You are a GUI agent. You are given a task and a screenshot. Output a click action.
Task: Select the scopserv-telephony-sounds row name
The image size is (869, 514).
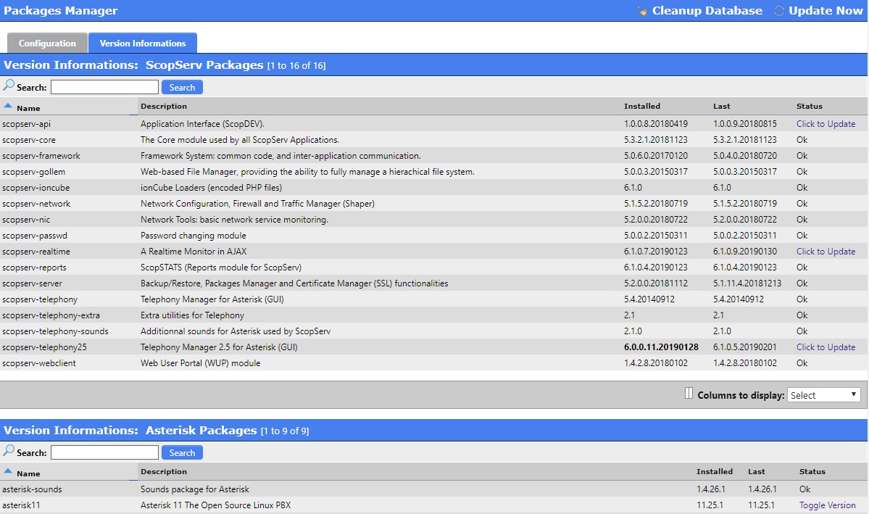[55, 331]
